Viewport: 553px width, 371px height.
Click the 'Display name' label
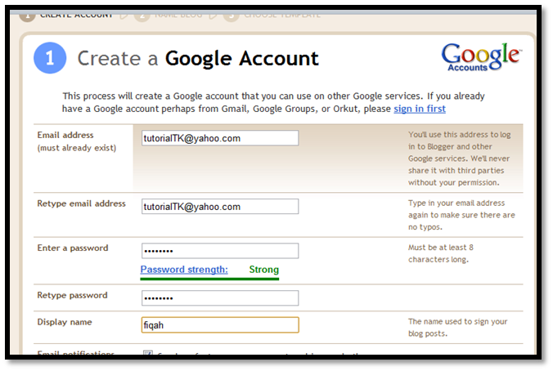coord(65,322)
